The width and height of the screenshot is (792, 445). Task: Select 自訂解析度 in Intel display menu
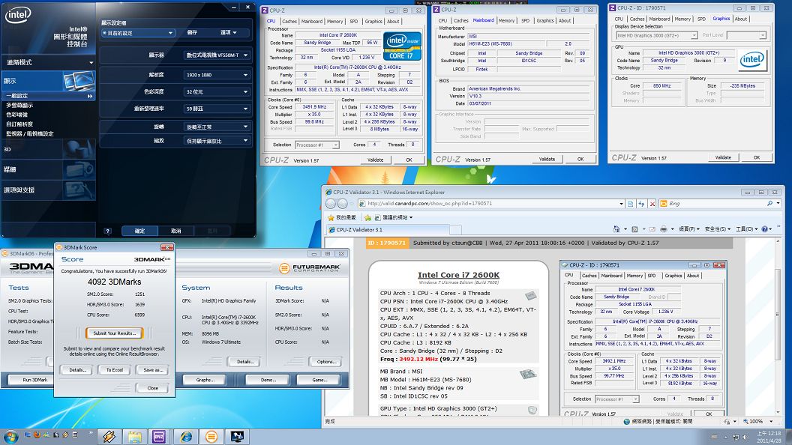click(x=19, y=124)
